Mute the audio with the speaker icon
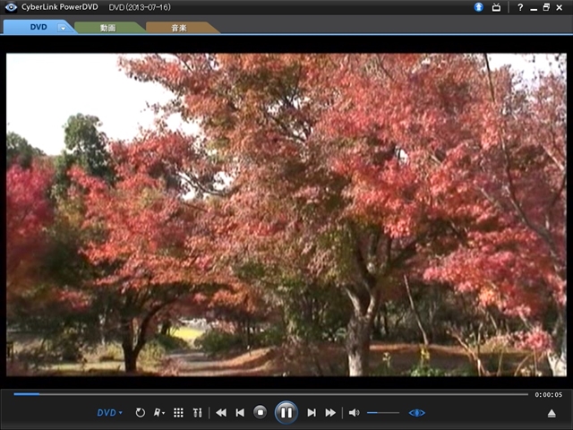 pos(354,412)
